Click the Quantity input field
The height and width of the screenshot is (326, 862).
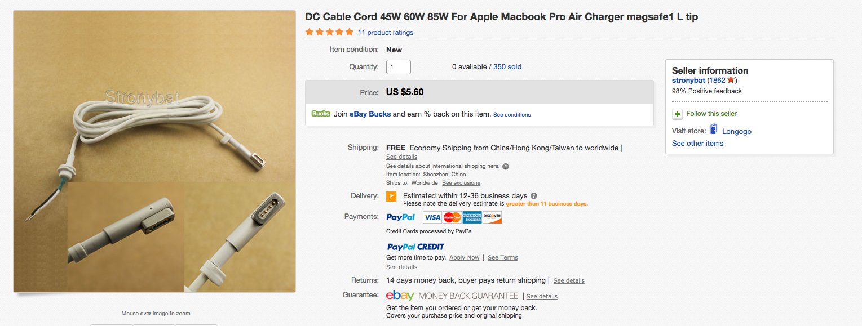(398, 67)
